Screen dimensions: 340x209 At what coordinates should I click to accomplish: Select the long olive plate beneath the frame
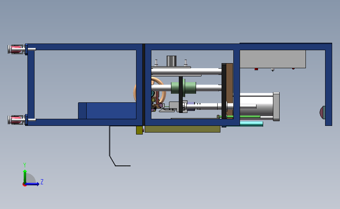pyautogui.click(x=183, y=129)
